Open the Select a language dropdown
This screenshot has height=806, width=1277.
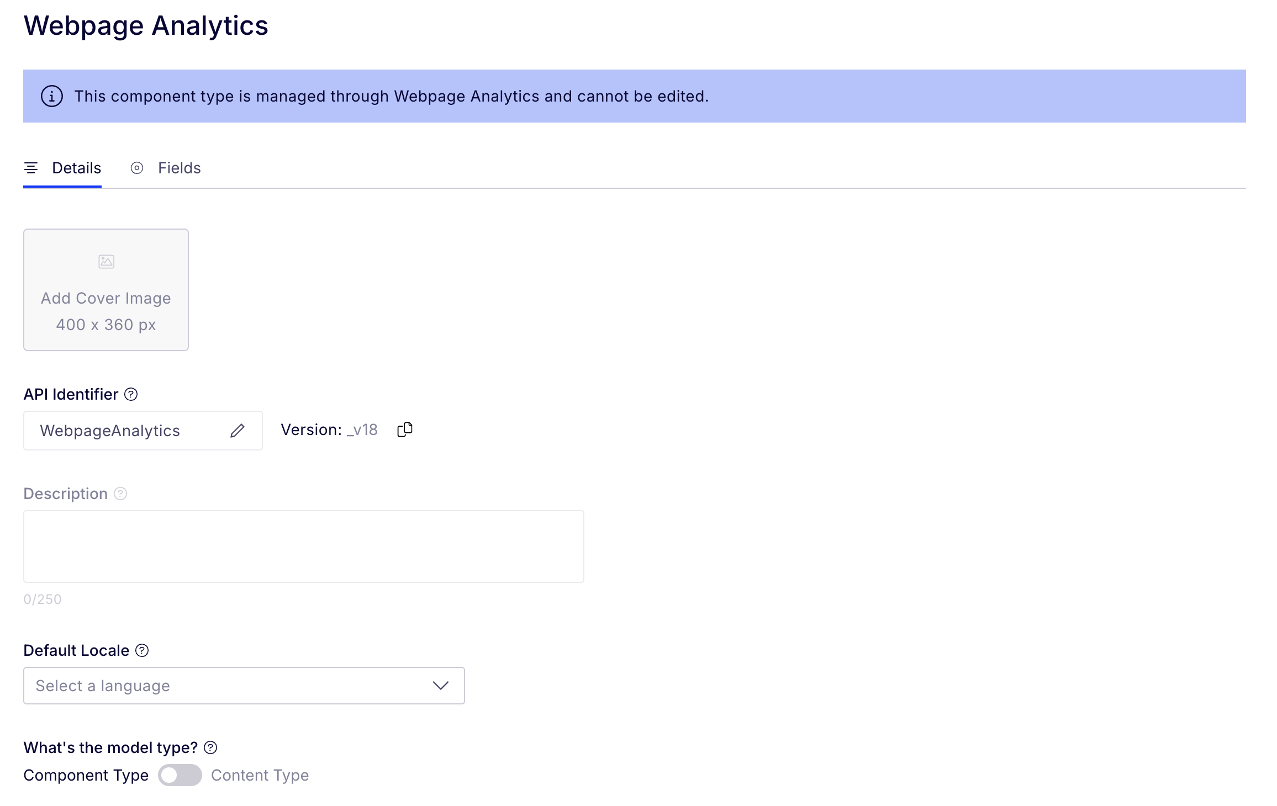244,686
